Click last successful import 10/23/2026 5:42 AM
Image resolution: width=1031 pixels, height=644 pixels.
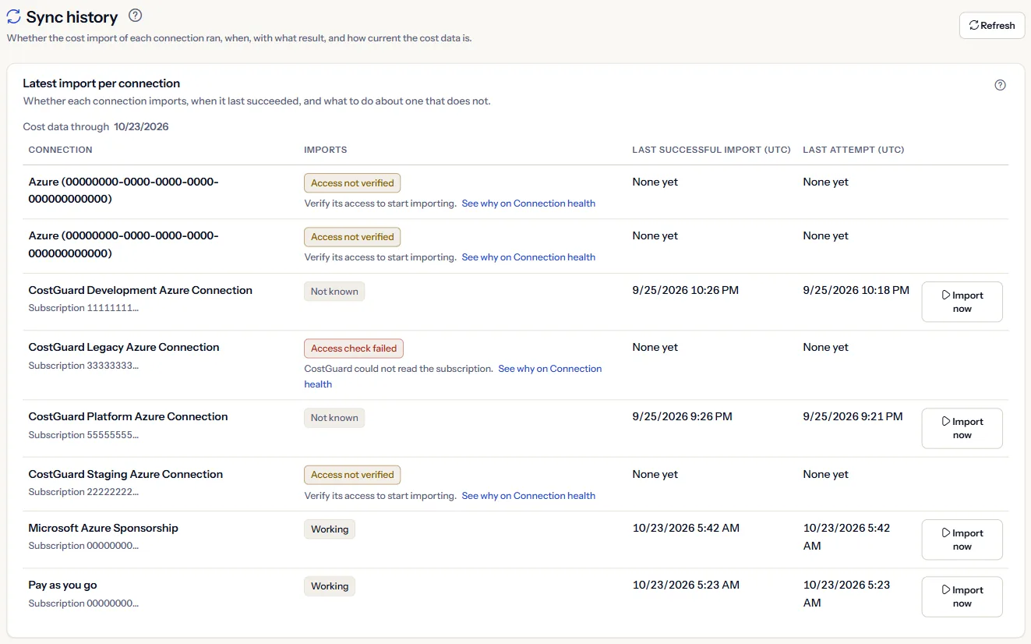click(686, 528)
